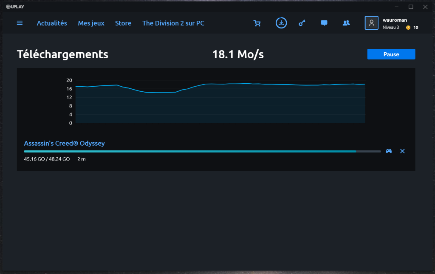Open the Store tab
This screenshot has width=435, height=274.
pyautogui.click(x=123, y=23)
